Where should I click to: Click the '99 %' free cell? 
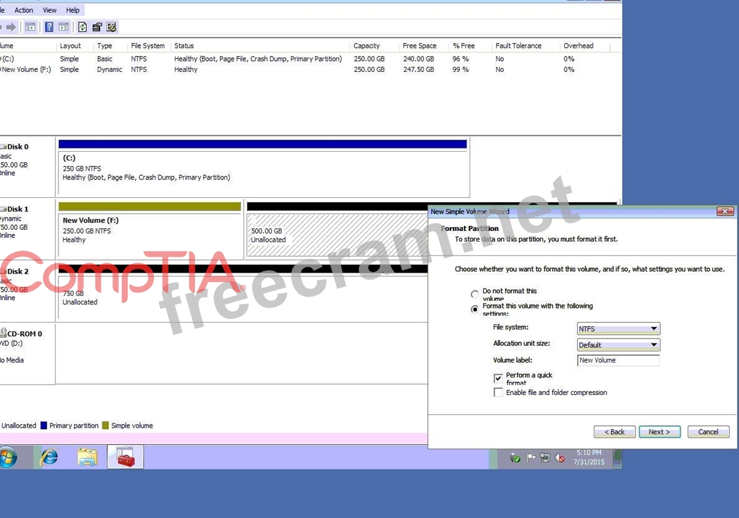(461, 70)
